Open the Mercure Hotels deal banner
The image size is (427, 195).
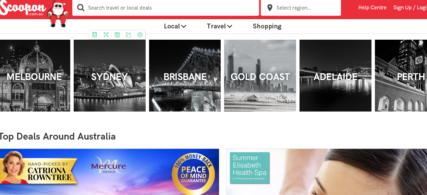109,172
